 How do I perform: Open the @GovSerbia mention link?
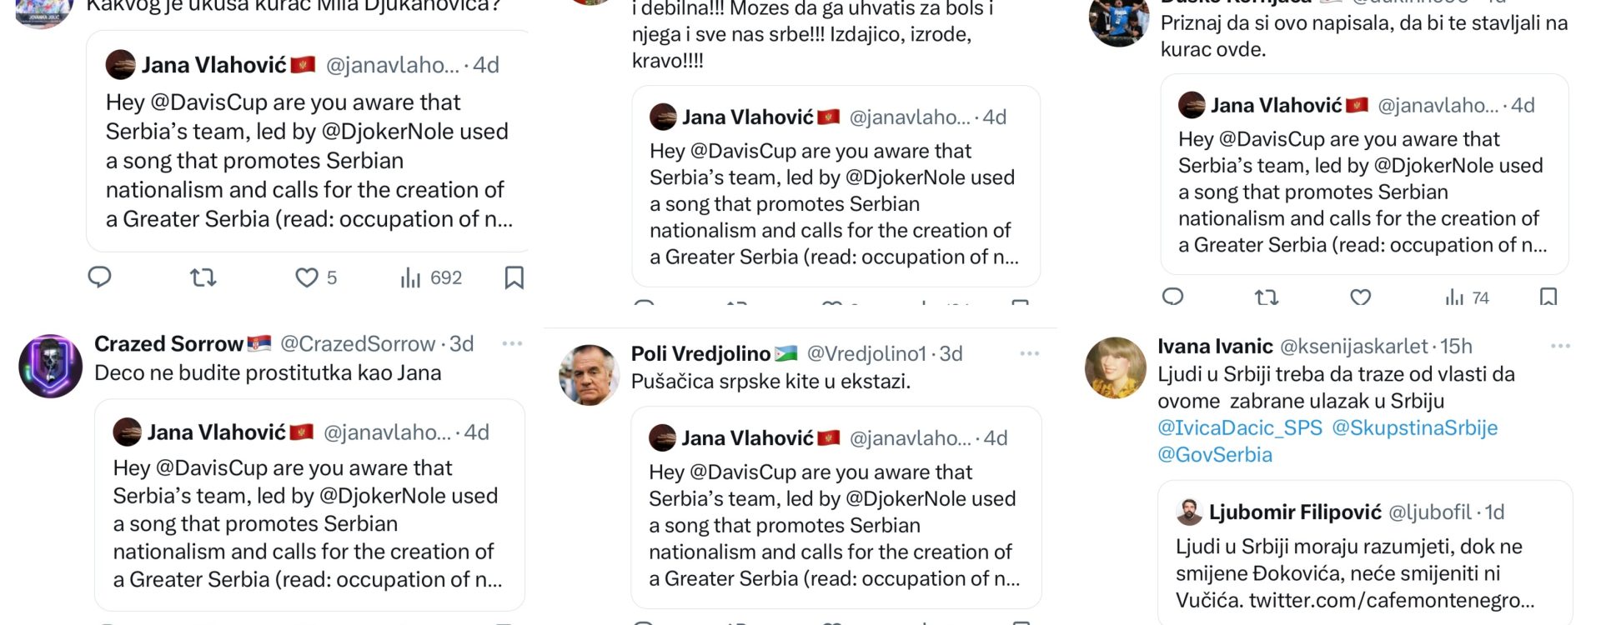[x=1215, y=454]
